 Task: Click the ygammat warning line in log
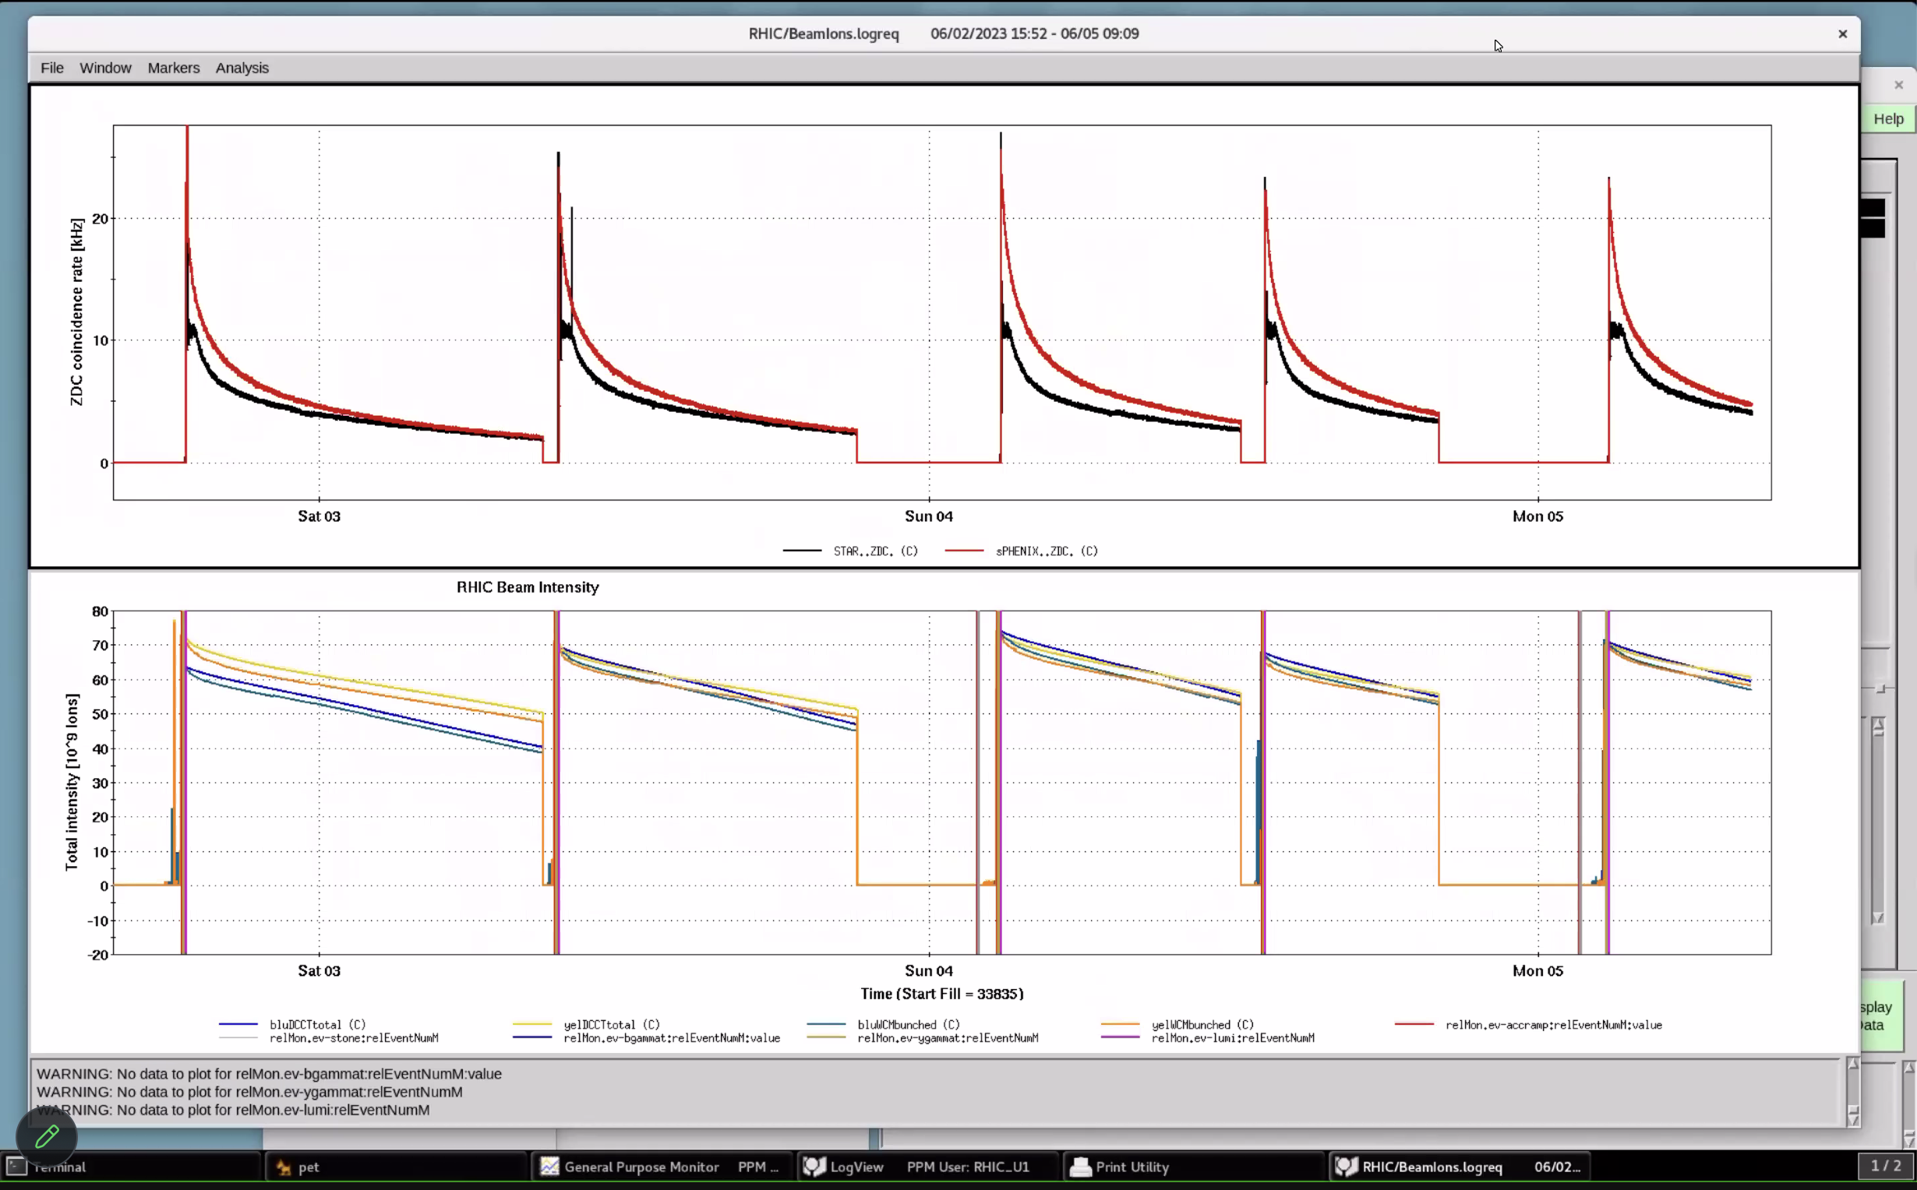(x=249, y=1092)
